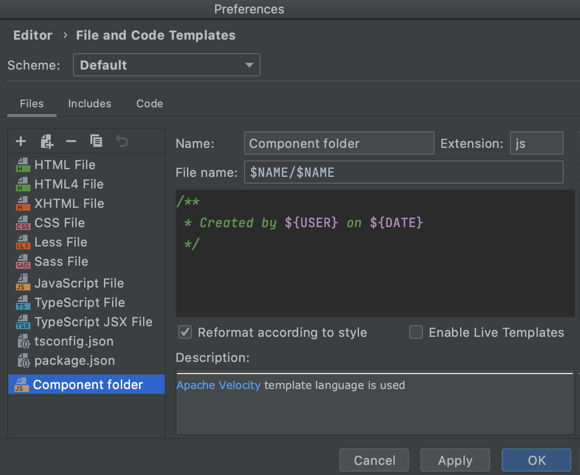Switch to the Includes tab
Screen dimensions: 580x475
pos(89,104)
